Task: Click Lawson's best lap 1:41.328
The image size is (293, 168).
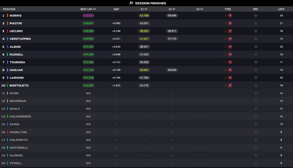Action: tap(88, 78)
